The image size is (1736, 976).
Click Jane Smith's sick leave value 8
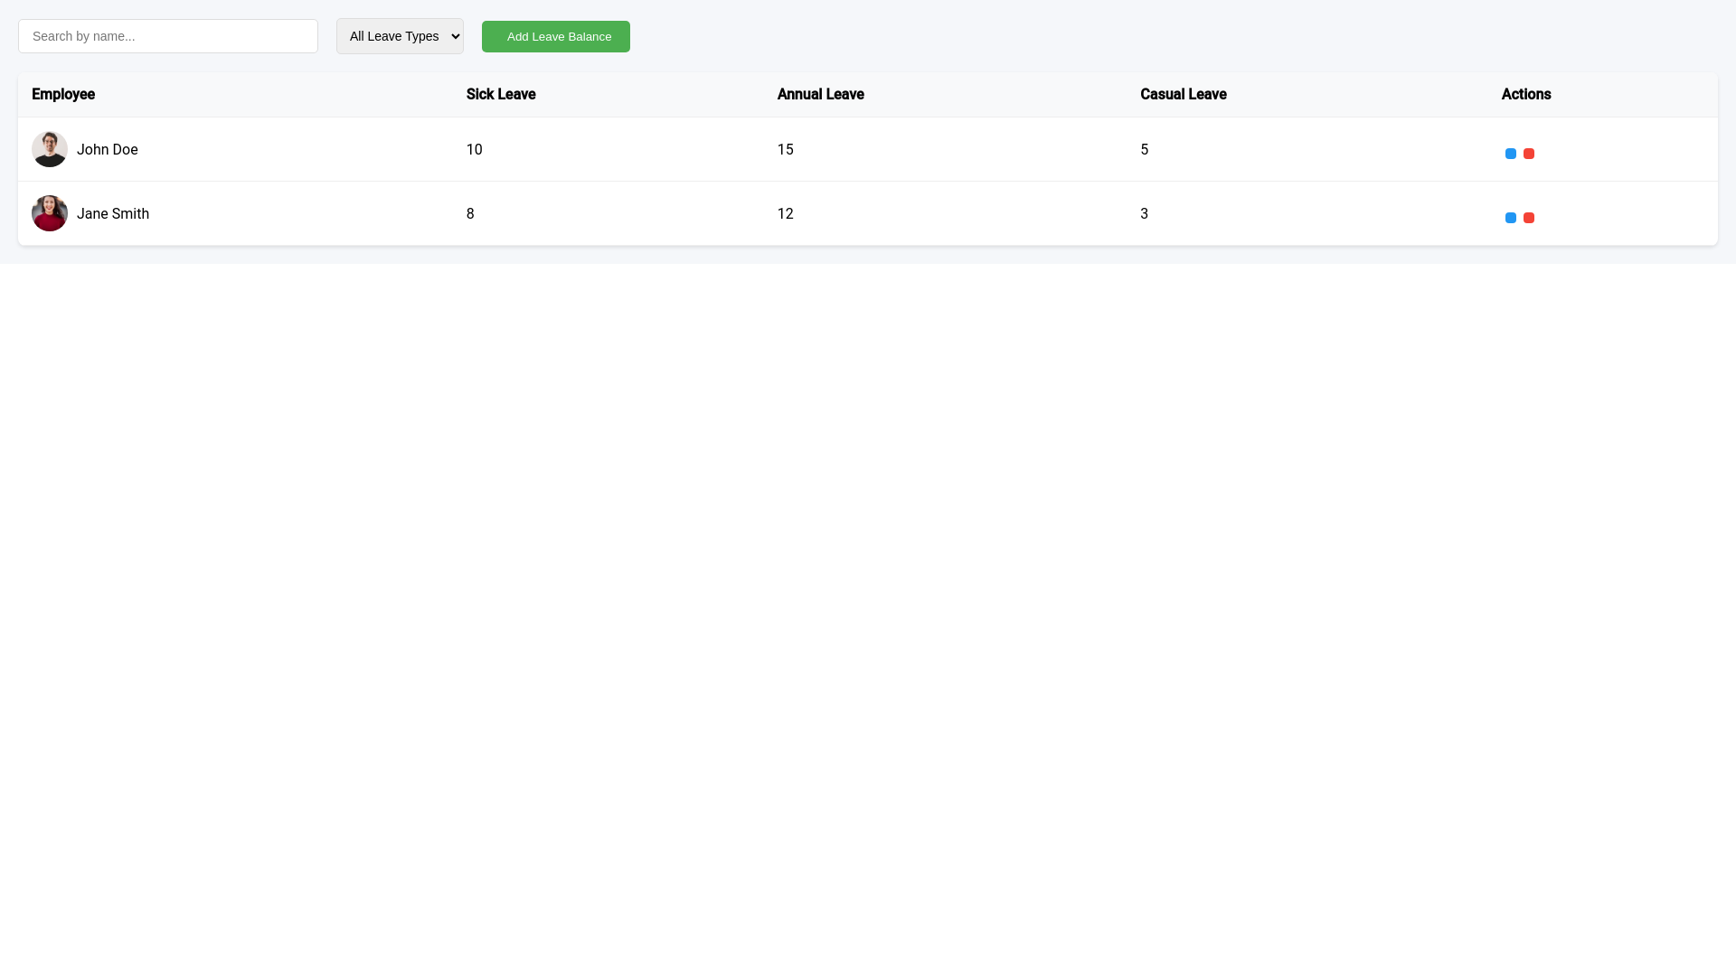470,213
